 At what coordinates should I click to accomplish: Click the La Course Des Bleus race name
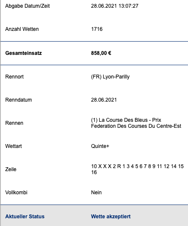[136, 123]
